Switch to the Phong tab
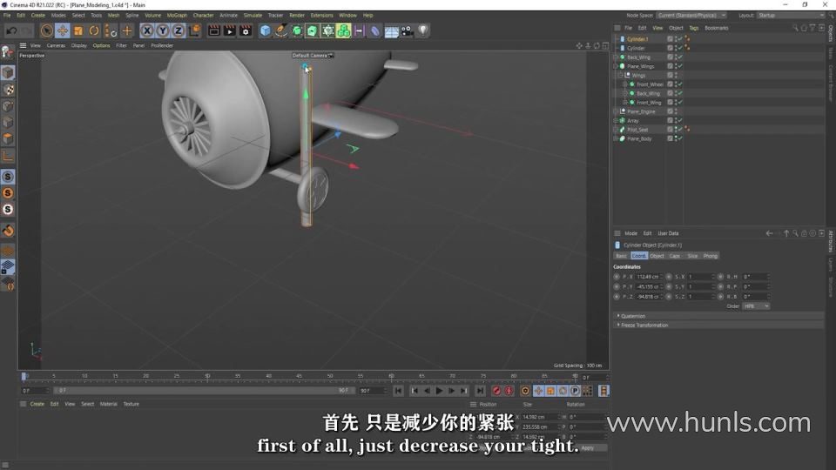Viewport: 836px width, 470px height. pos(711,256)
